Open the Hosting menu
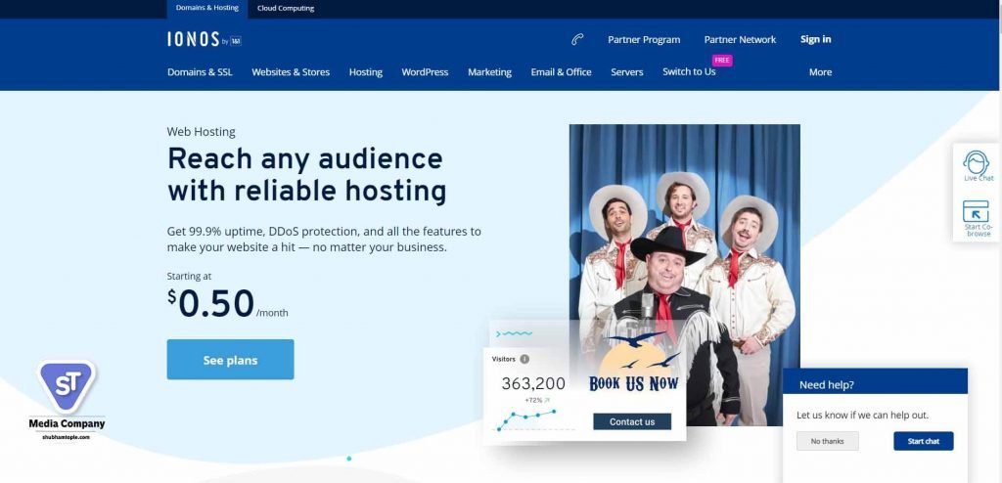This screenshot has height=483, width=1002. point(366,72)
